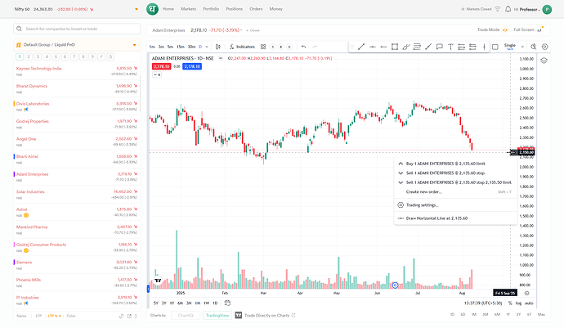Click the watchlist open-in-new-window icon

click(129, 316)
